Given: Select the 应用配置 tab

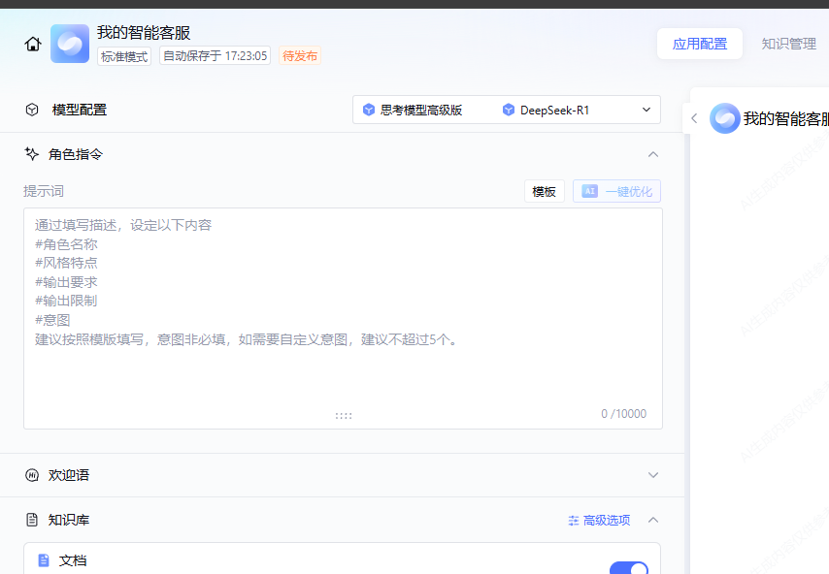Looking at the screenshot, I should tap(699, 44).
